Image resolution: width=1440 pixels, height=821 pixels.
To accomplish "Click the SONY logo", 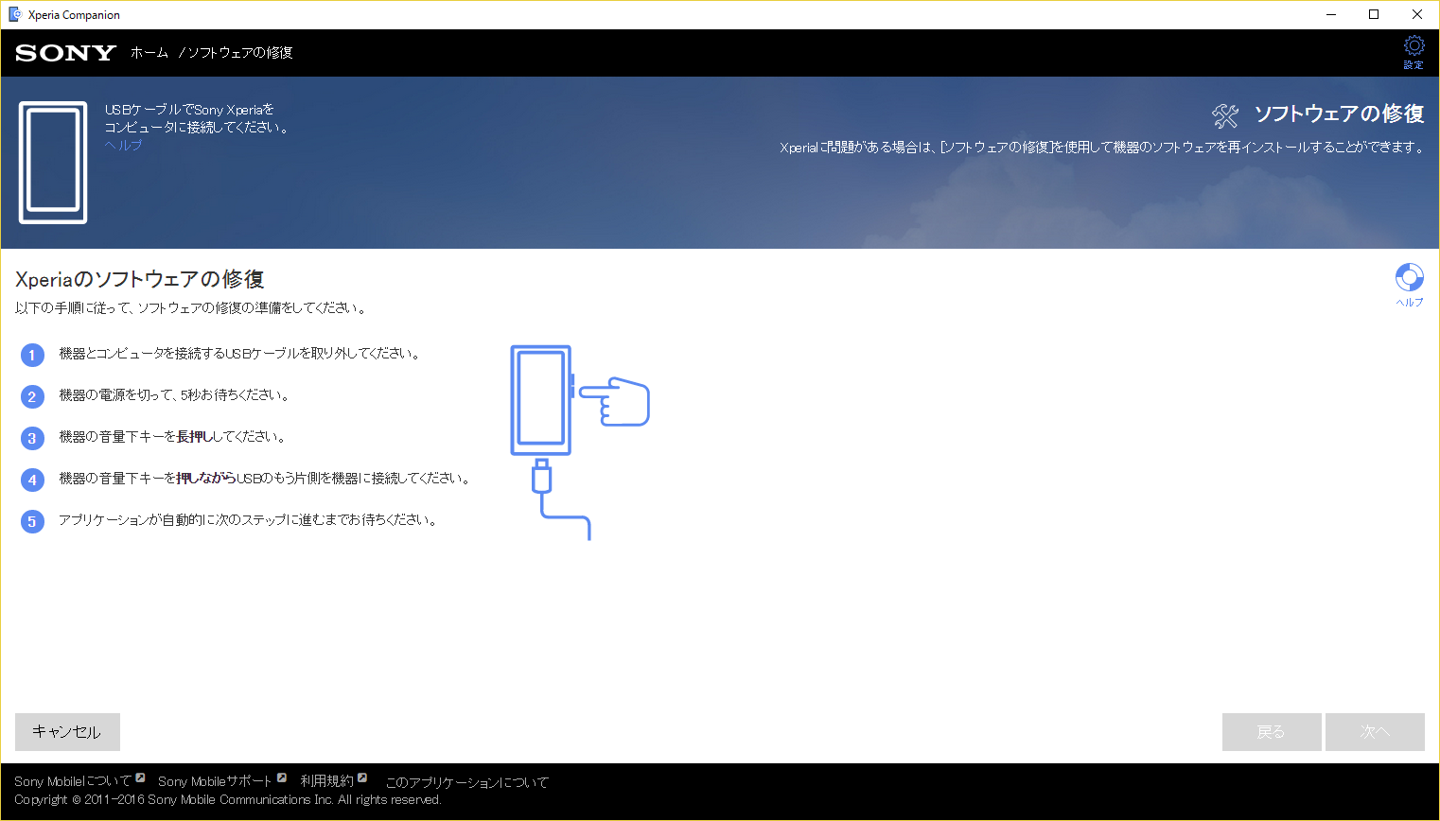I will [65, 53].
